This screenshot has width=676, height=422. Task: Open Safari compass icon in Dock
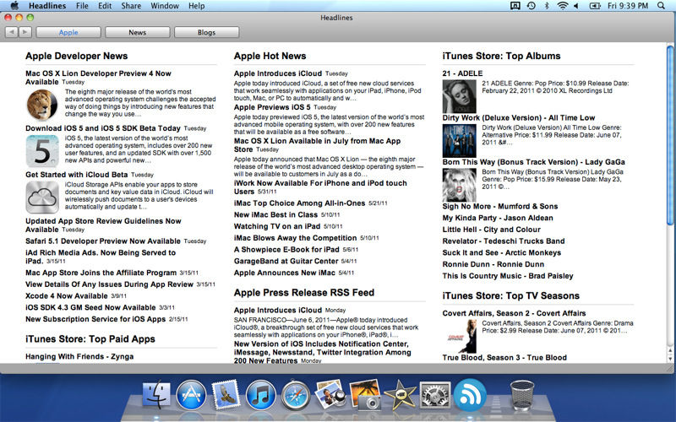tap(296, 395)
